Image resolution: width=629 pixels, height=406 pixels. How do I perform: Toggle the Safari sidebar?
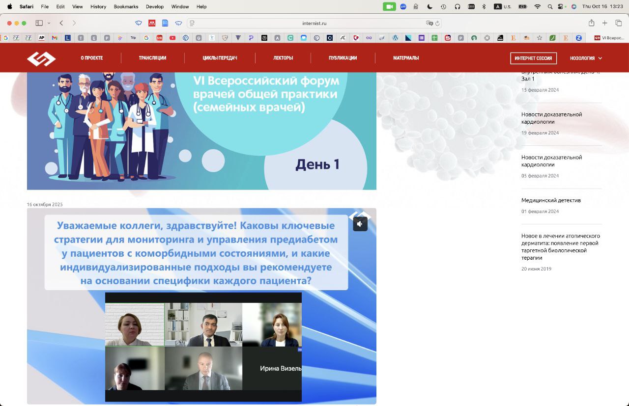[39, 23]
